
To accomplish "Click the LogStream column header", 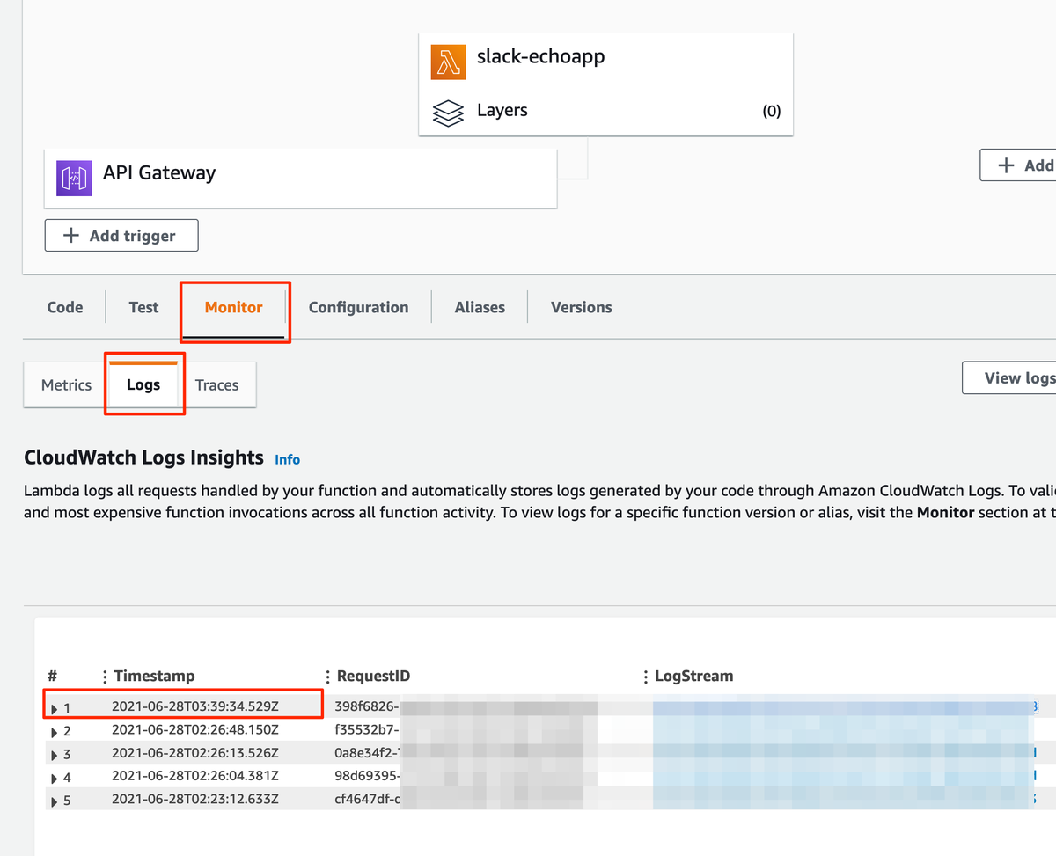I will (693, 676).
